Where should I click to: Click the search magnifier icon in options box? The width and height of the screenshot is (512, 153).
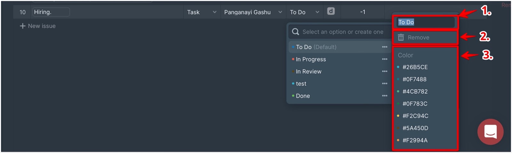(x=295, y=32)
